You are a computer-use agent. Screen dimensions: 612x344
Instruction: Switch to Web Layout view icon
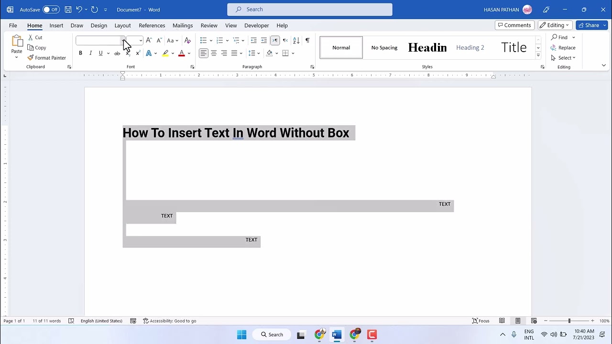point(534,321)
